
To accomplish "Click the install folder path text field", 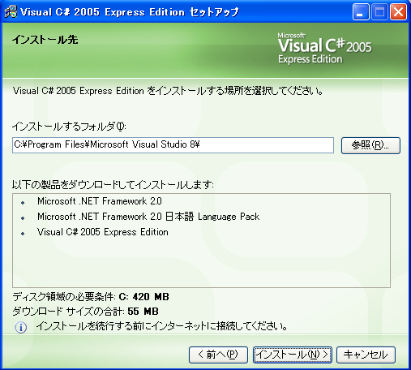I will coord(173,145).
